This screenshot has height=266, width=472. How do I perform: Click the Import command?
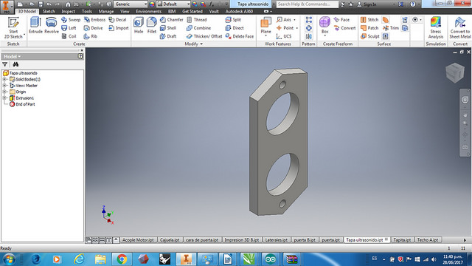(118, 28)
